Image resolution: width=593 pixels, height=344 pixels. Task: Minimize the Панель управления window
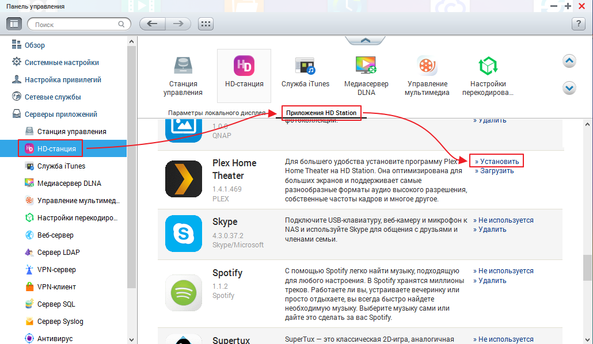[x=554, y=6]
